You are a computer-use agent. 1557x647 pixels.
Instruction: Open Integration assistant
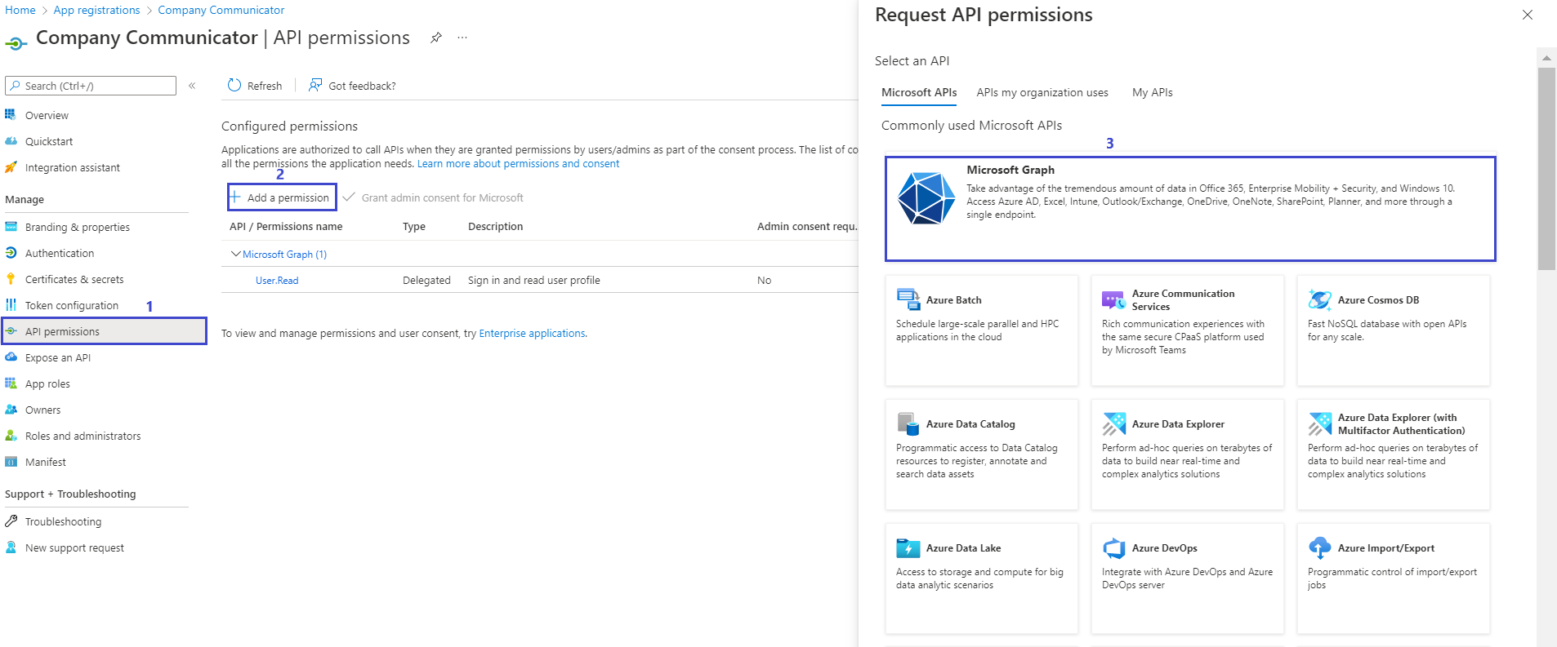click(x=72, y=167)
